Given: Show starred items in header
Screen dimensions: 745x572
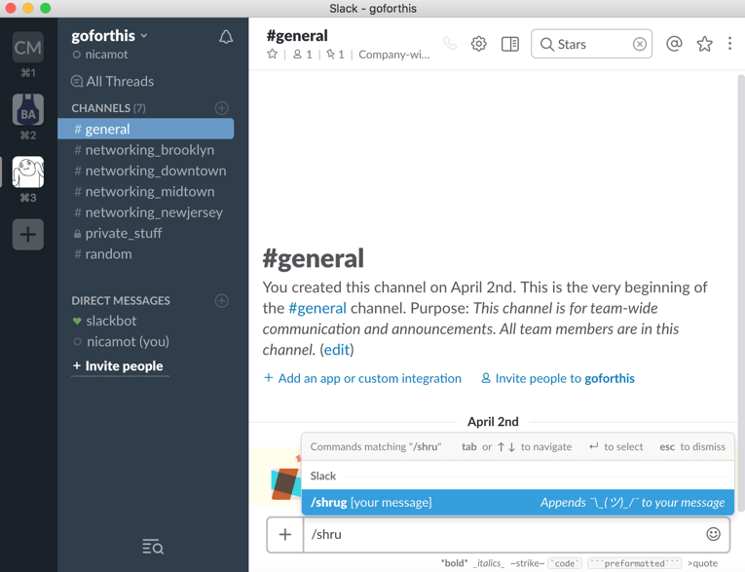Looking at the screenshot, I should [x=704, y=44].
